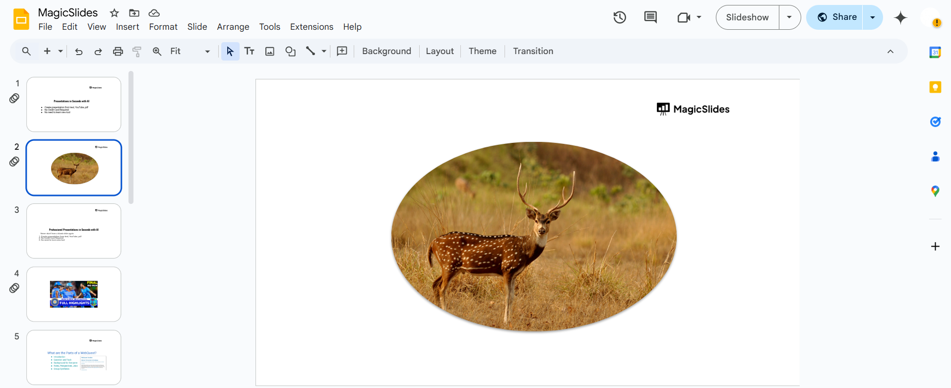
Task: Select slide 4 cricket highlights thumbnail
Action: tap(74, 294)
